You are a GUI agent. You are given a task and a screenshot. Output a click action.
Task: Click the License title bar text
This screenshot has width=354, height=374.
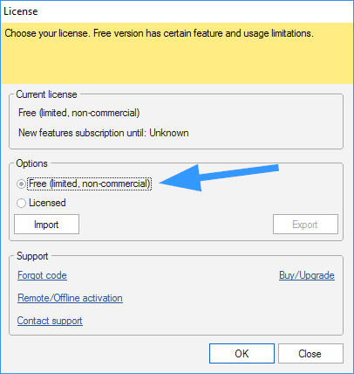(21, 11)
